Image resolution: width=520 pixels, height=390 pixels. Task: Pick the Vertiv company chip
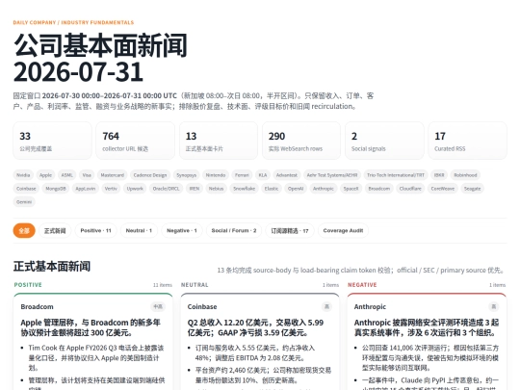click(x=111, y=189)
